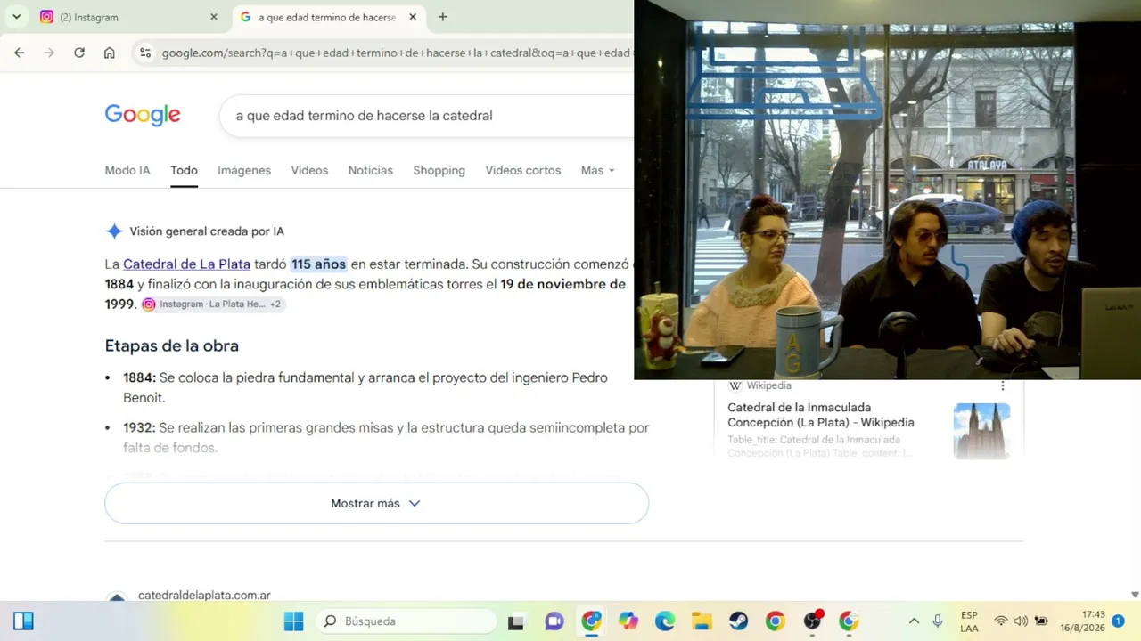This screenshot has width=1141, height=641.
Task: Close the Google search results tab
Action: click(x=413, y=17)
